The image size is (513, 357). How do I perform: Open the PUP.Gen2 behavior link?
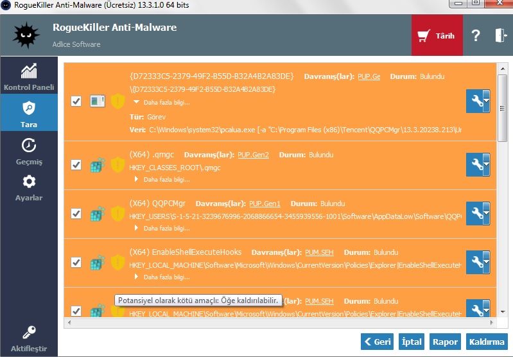253,155
